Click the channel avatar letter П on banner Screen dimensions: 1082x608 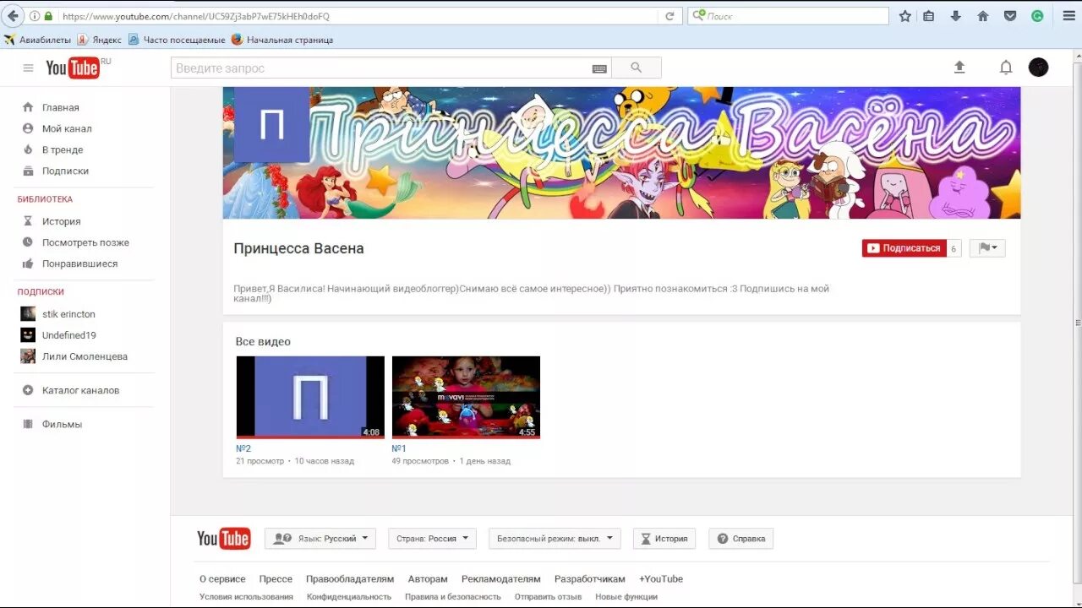coord(271,124)
